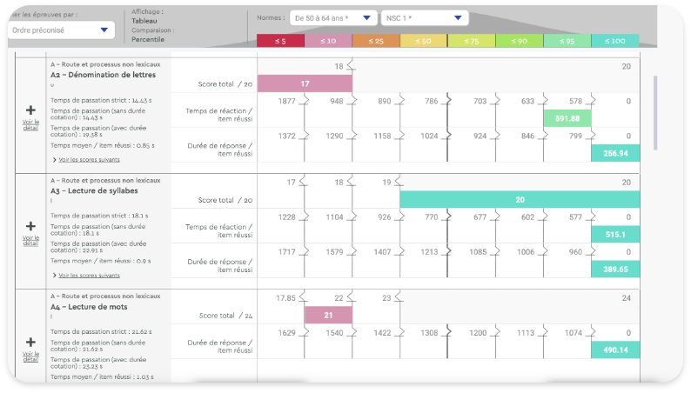Screen dimensions: 691x393
Task: Click the A2 reaction time value 591.88
Action: [x=567, y=118]
